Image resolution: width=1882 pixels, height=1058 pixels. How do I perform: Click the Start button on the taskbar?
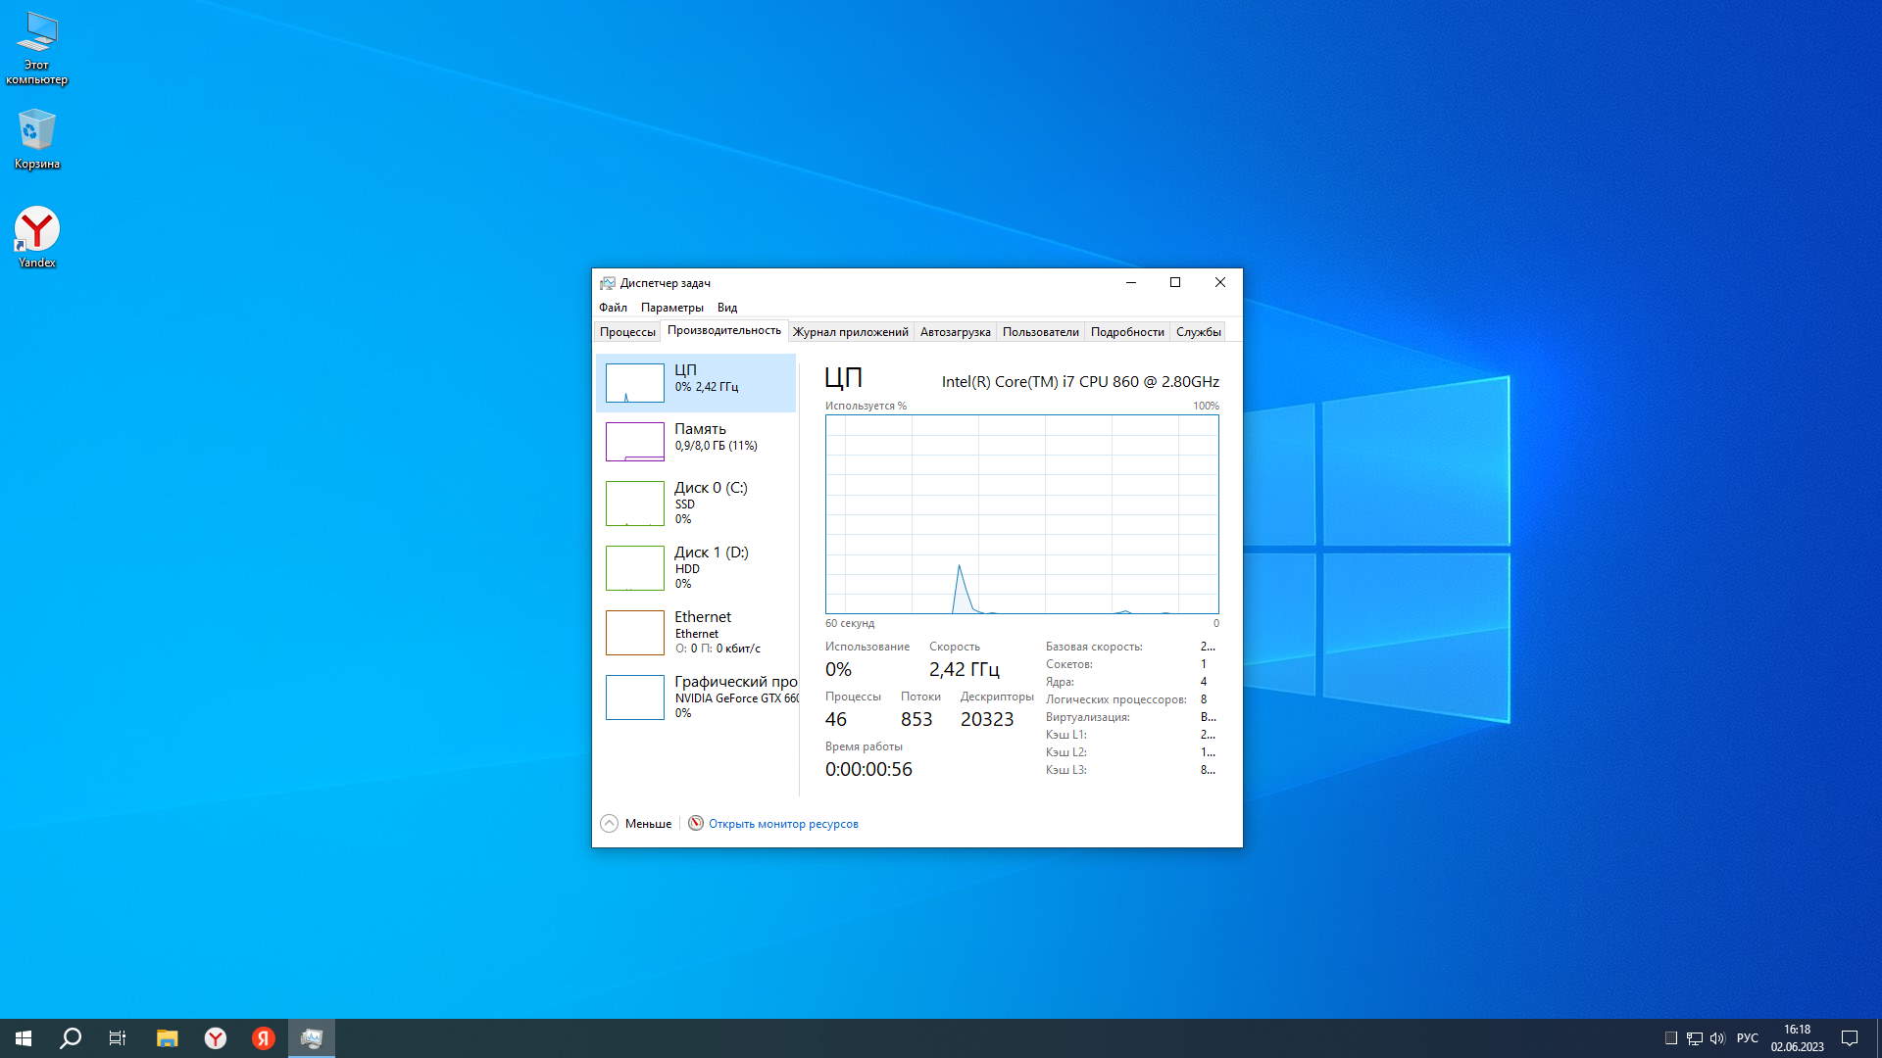point(24,1038)
